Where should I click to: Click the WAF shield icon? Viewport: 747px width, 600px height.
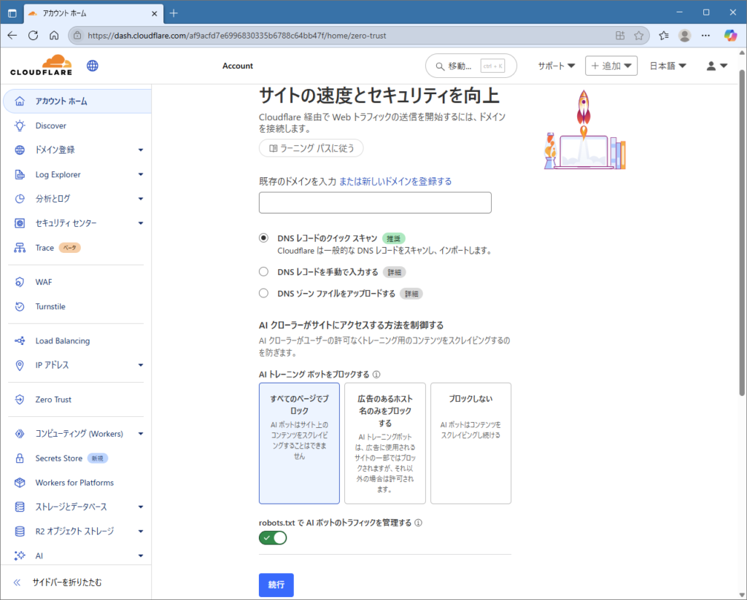click(20, 282)
